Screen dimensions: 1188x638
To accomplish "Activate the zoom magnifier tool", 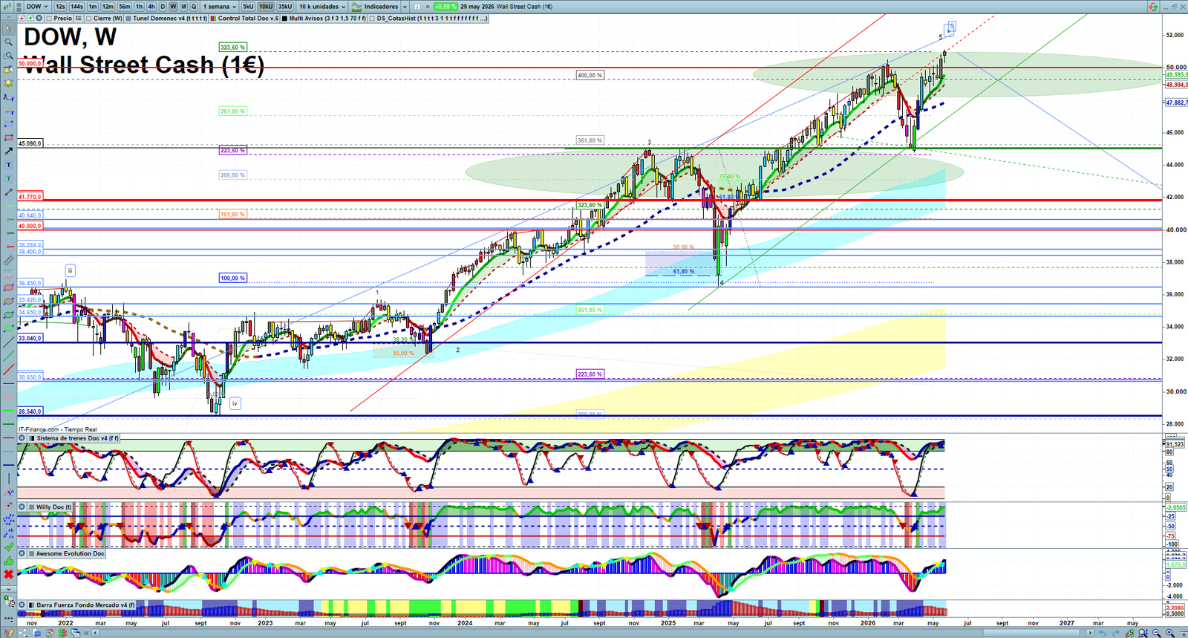I will (x=8, y=42).
